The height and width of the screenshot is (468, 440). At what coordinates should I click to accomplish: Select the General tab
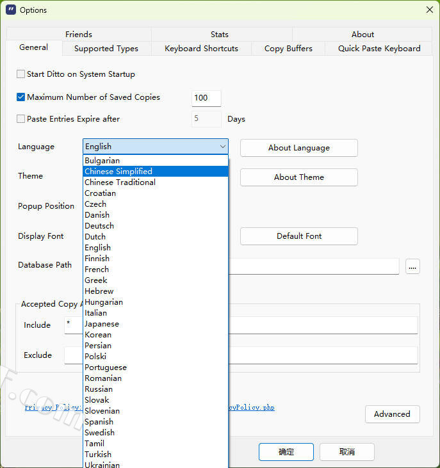(34, 47)
